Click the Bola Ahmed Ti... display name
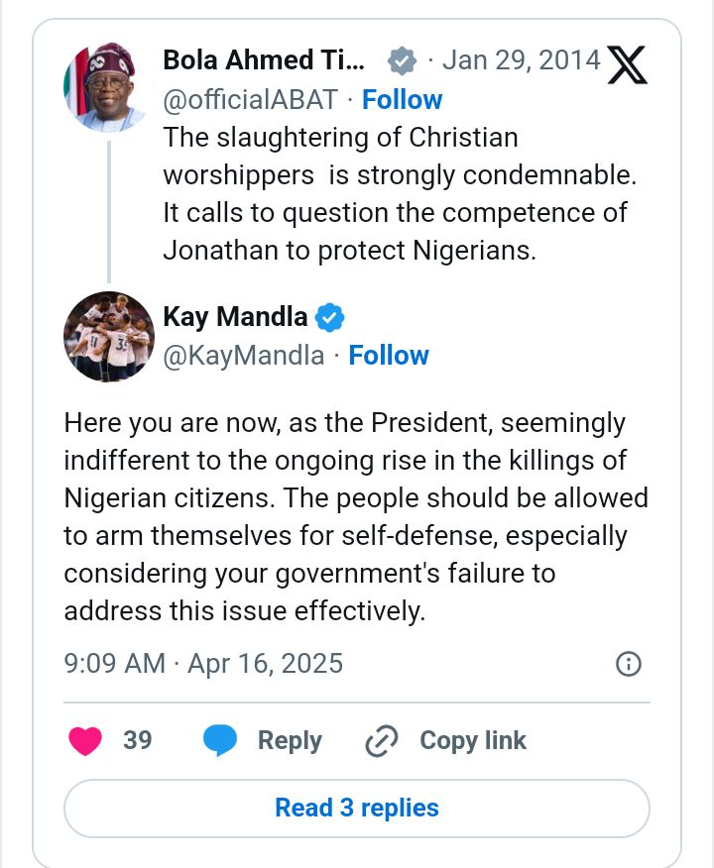The height and width of the screenshot is (868, 714). coord(264,60)
